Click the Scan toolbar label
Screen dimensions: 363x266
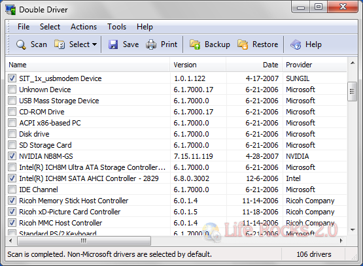point(39,44)
